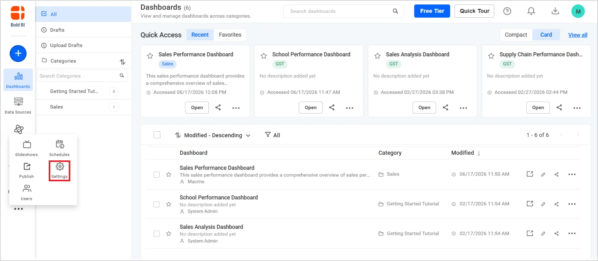Open Schedules from the popup menu

60,148
